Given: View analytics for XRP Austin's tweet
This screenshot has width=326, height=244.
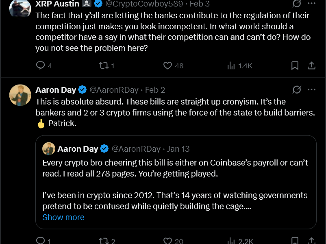Looking at the screenshot, I should [231, 65].
